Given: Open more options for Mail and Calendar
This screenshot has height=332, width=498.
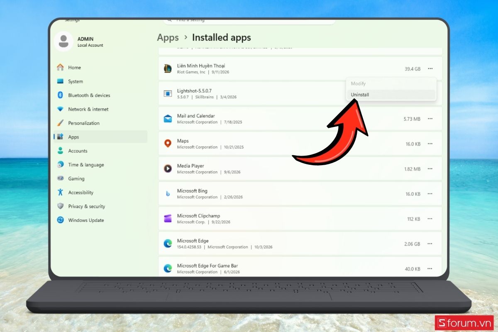Looking at the screenshot, I should tap(430, 119).
